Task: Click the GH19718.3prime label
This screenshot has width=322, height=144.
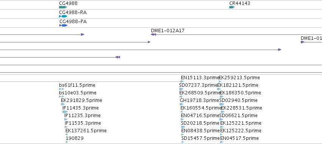Action: 199,100
